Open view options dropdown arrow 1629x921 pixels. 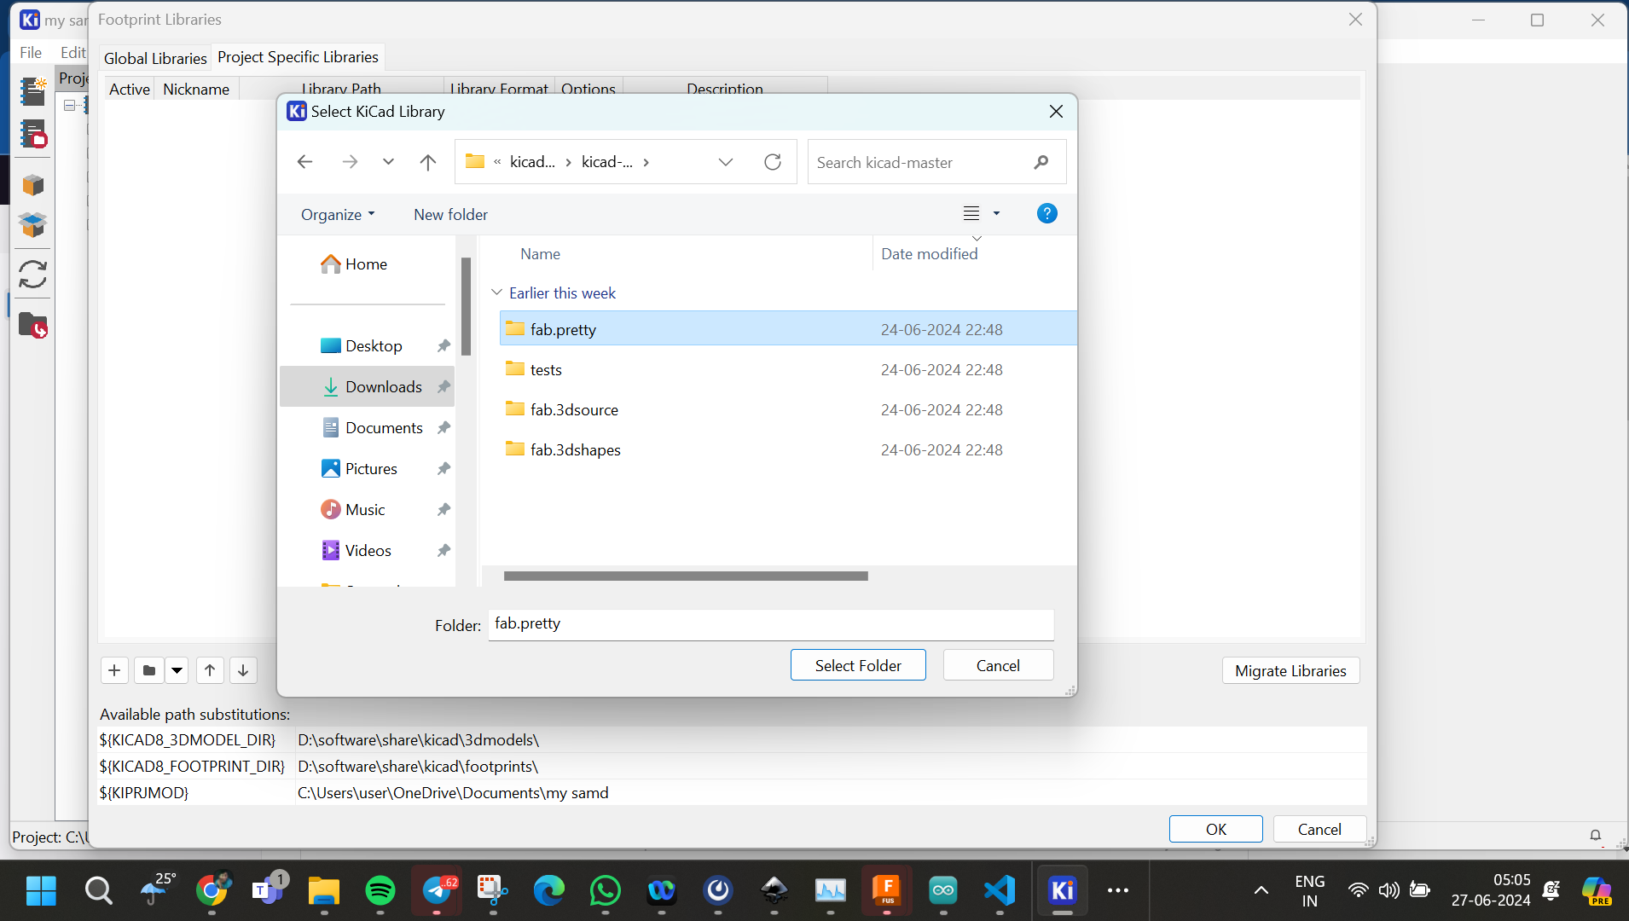pyautogui.click(x=996, y=213)
